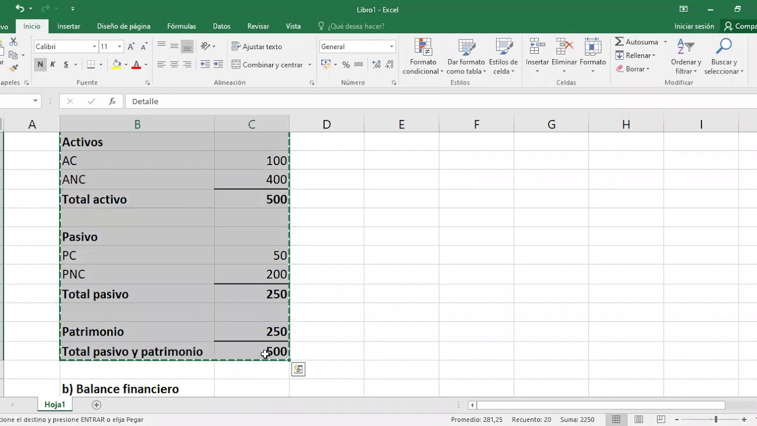Switch to page layout view icon

click(x=639, y=419)
